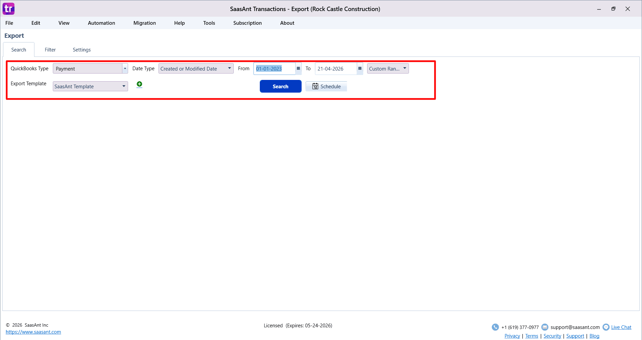Minimize the SaasAnt Transactions window

[x=599, y=9]
